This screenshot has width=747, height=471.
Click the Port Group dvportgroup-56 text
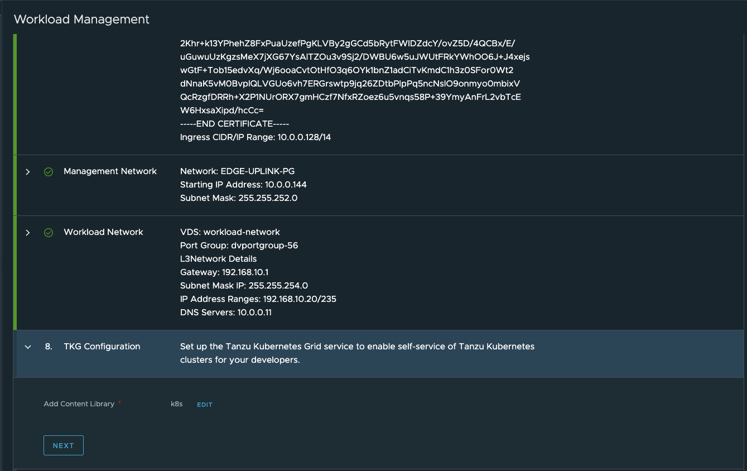239,246
